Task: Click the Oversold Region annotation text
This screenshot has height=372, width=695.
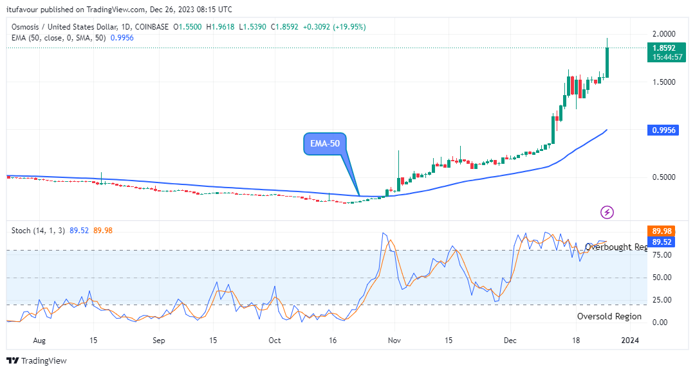Action: (609, 316)
